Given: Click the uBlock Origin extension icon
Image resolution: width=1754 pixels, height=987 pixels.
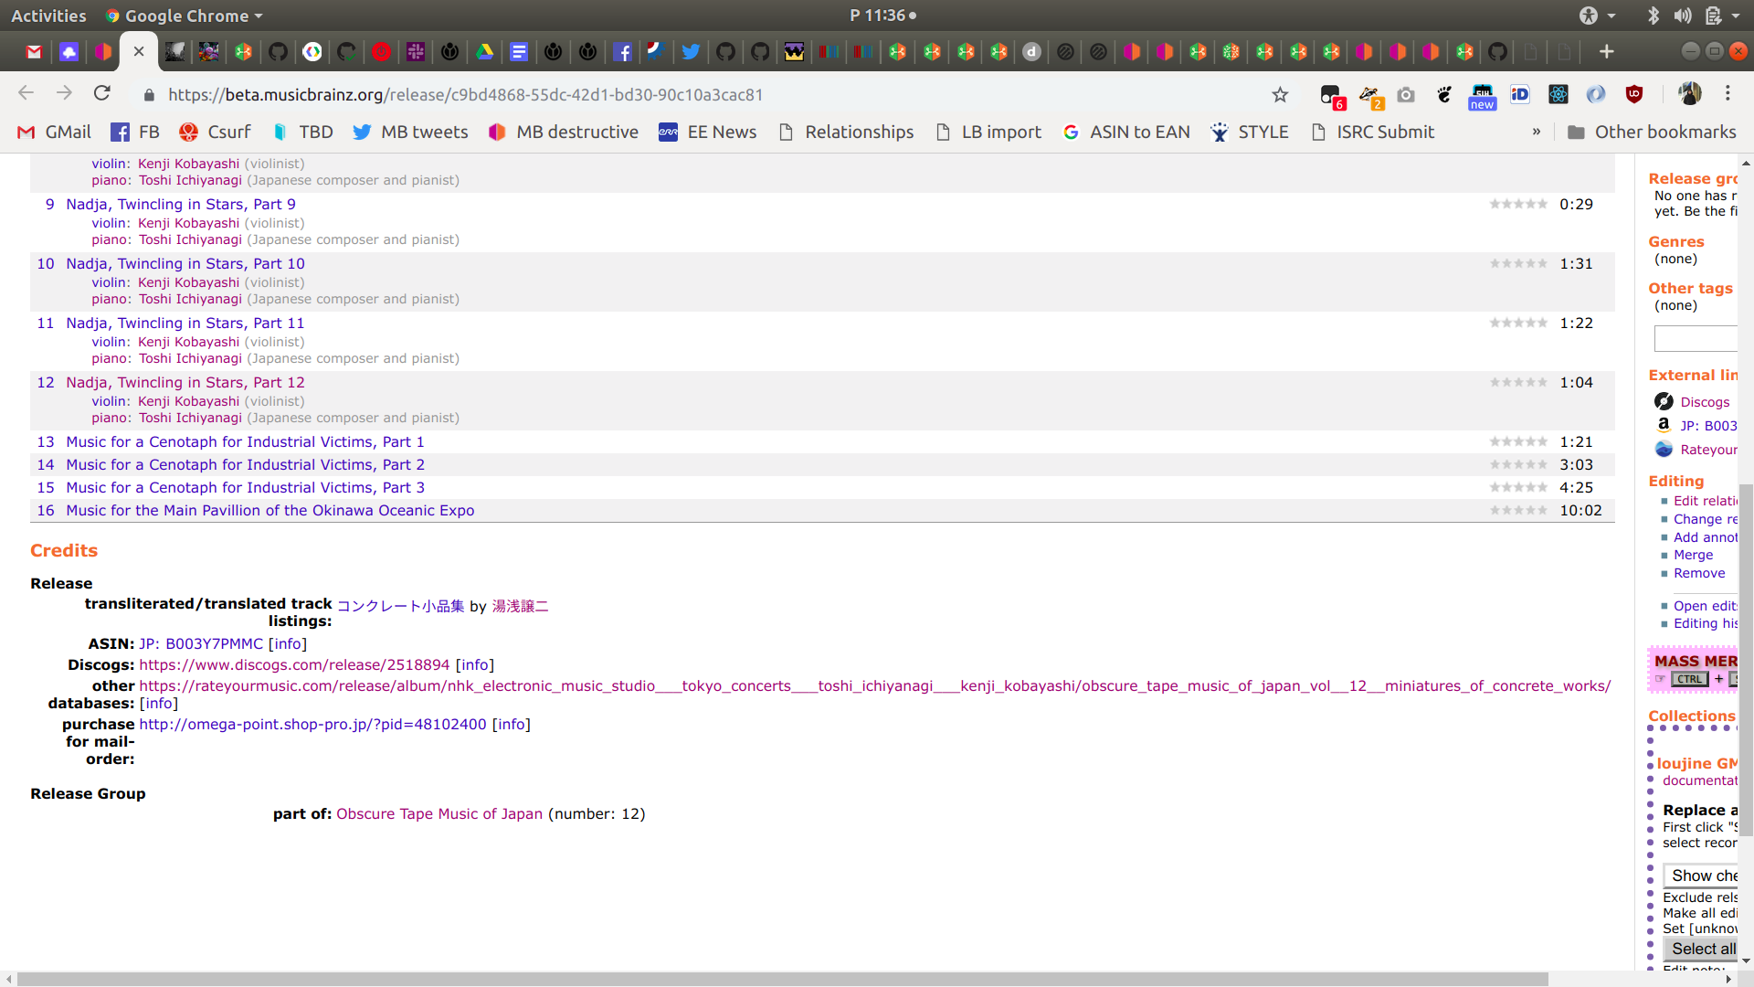Looking at the screenshot, I should pos(1634,94).
